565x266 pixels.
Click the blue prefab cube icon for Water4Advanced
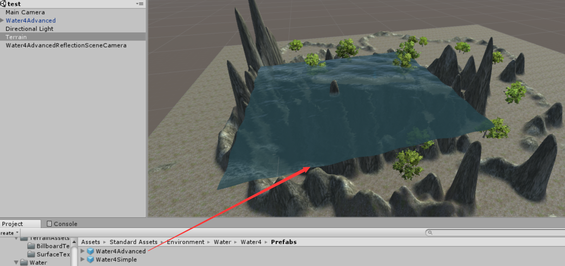tap(90, 251)
